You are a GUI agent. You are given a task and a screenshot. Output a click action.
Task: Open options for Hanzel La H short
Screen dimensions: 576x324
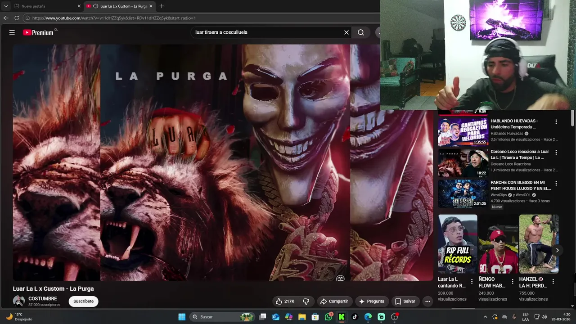coord(553,282)
